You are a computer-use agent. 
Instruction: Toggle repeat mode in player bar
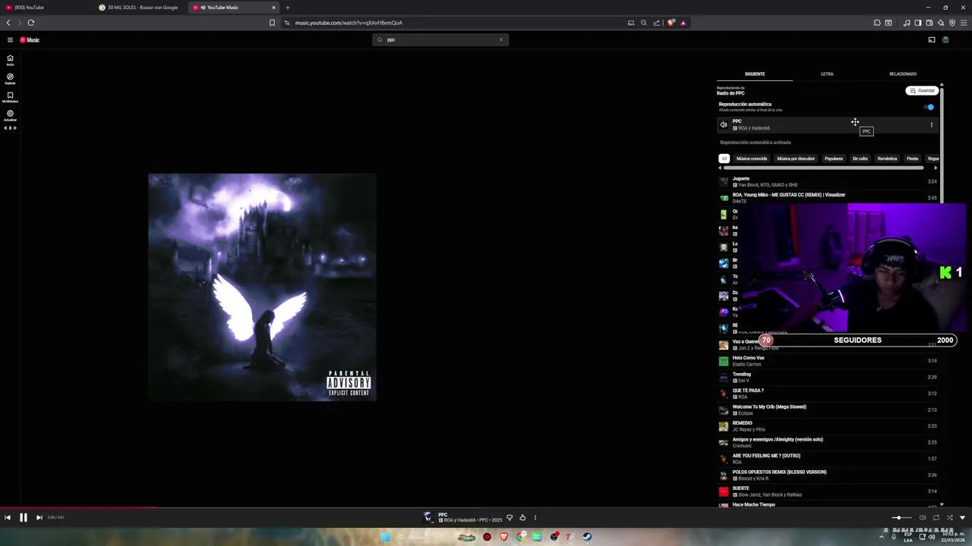[x=936, y=518]
